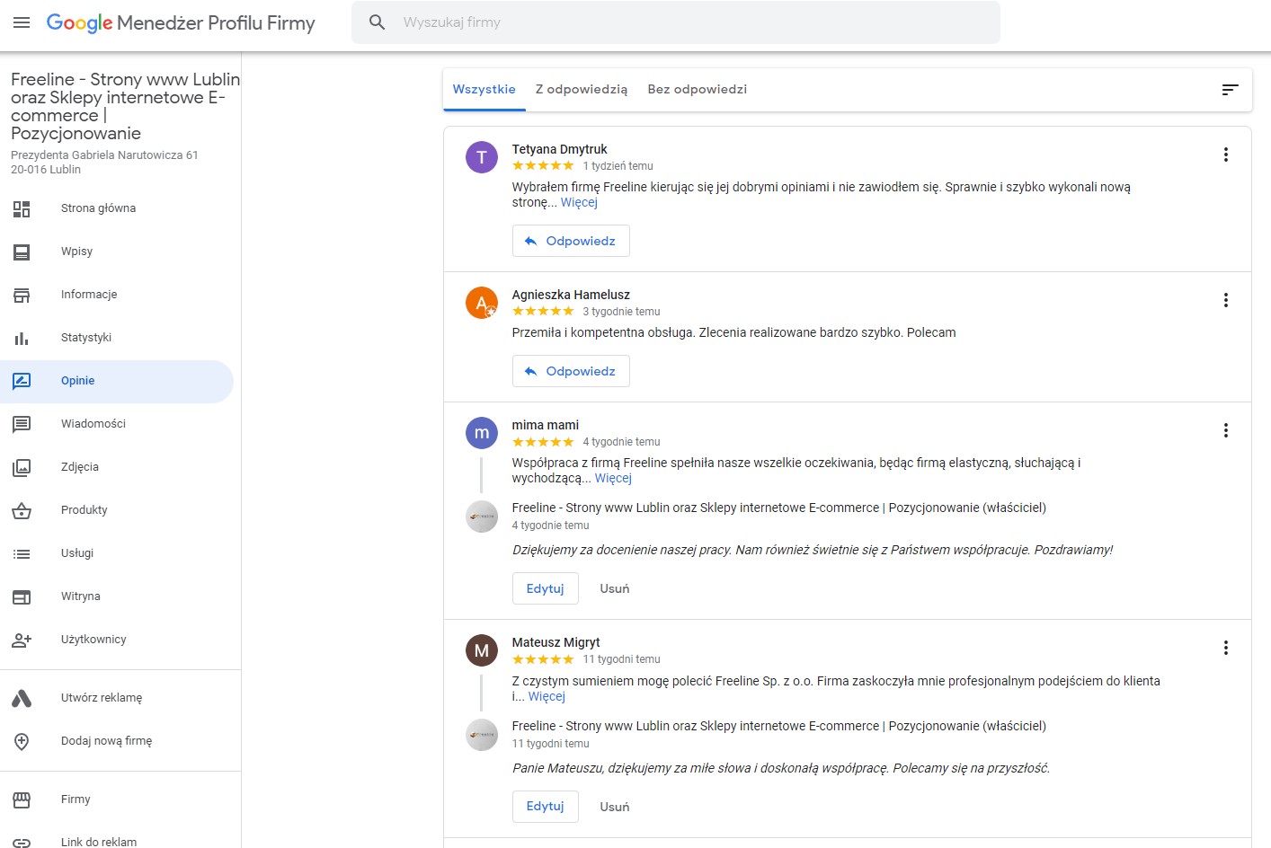Viewport: 1271px width, 848px height.
Task: Open the hamburger main menu
Action: (22, 22)
